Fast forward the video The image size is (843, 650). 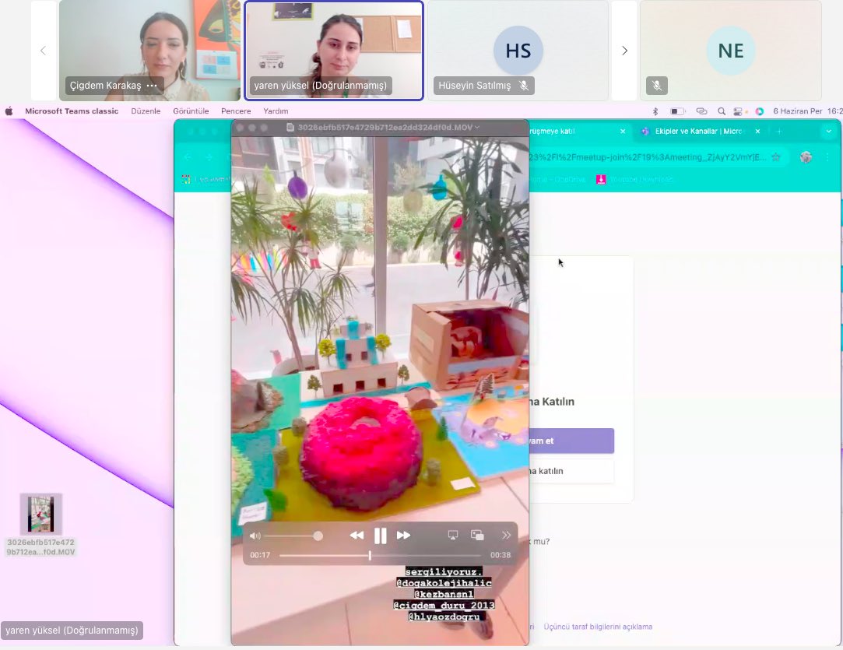click(x=403, y=536)
